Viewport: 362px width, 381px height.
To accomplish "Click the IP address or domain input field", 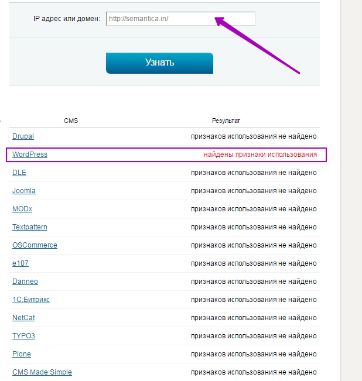I will point(180,19).
